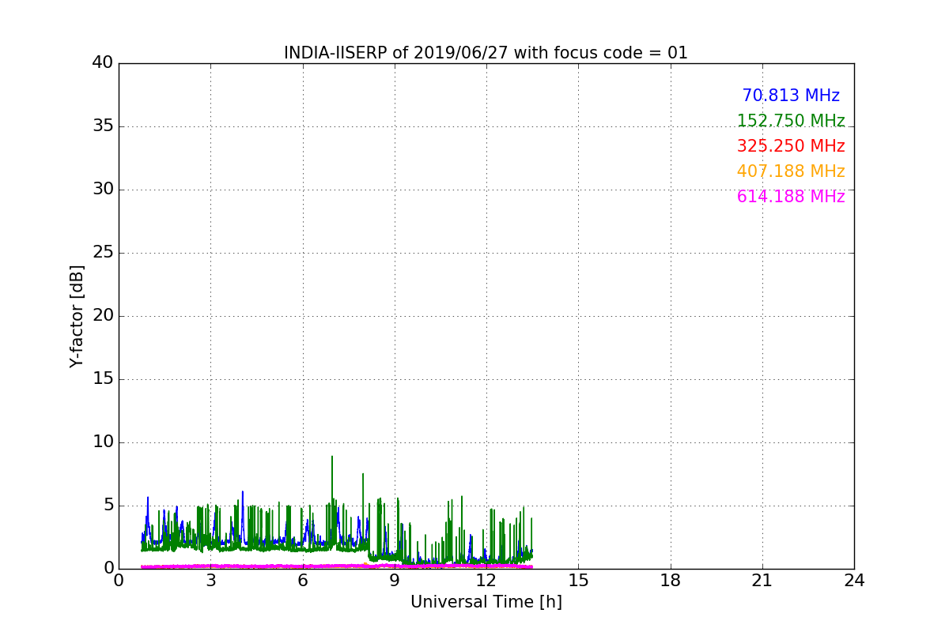Click x-axis tick value 3
Screen dimensions: 949x632
pyautogui.click(x=210, y=581)
